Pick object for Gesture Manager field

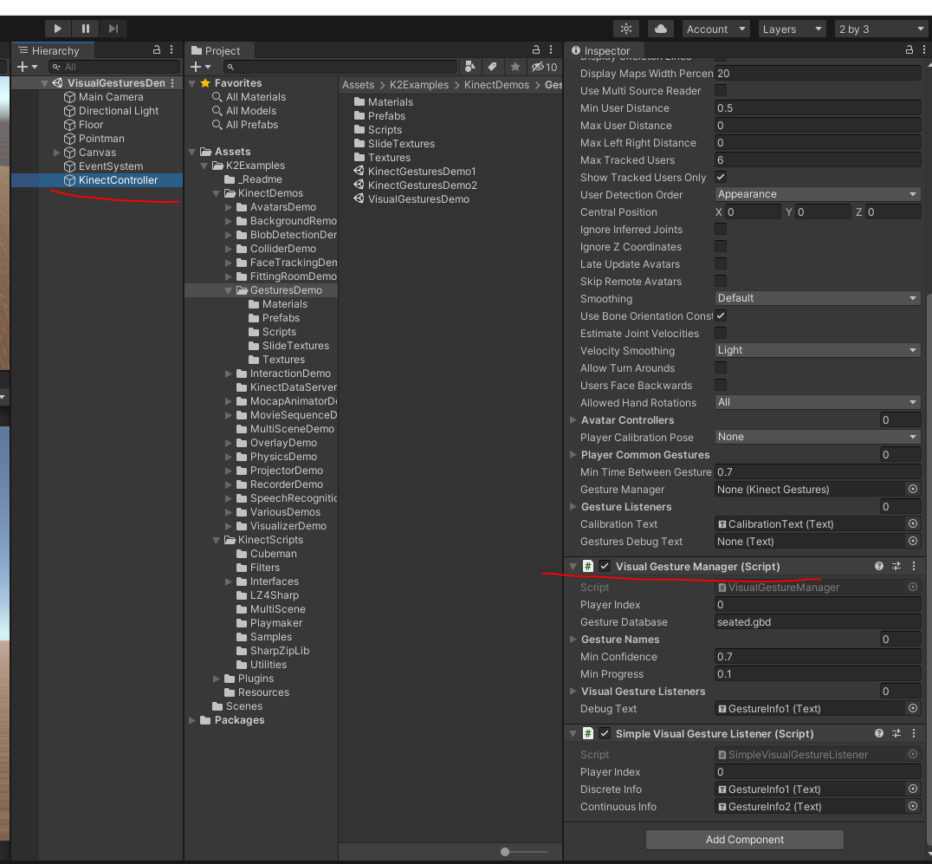(912, 489)
